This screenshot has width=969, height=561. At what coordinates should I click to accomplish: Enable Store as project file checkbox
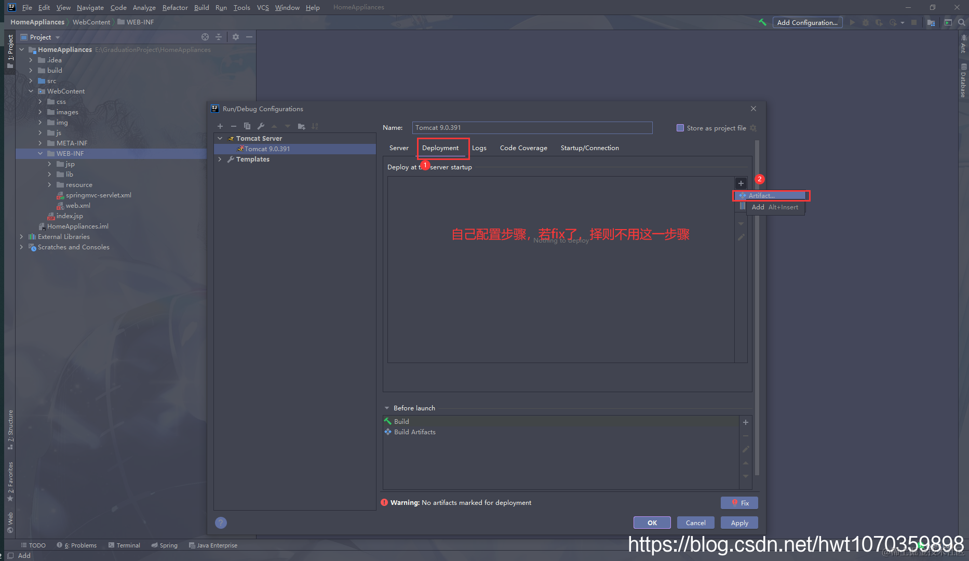pyautogui.click(x=680, y=128)
